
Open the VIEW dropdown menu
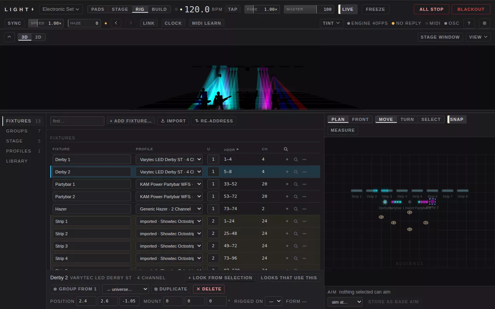(x=478, y=37)
